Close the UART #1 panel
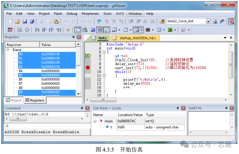This screenshot has width=239, height=154. [232, 108]
